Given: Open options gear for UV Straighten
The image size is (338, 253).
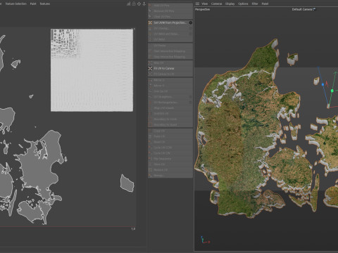Looking at the screenshot, I should [x=191, y=97].
